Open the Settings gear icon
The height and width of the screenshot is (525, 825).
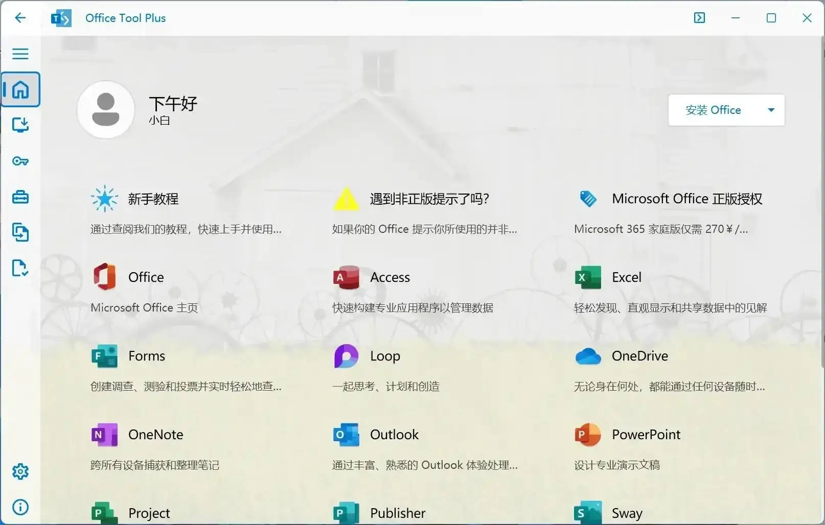[x=20, y=471]
